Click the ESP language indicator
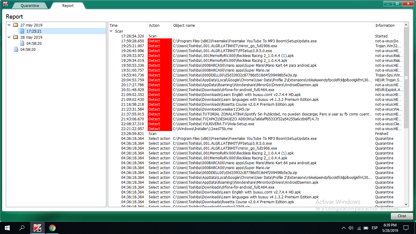416x234 pixels. (x=375, y=228)
